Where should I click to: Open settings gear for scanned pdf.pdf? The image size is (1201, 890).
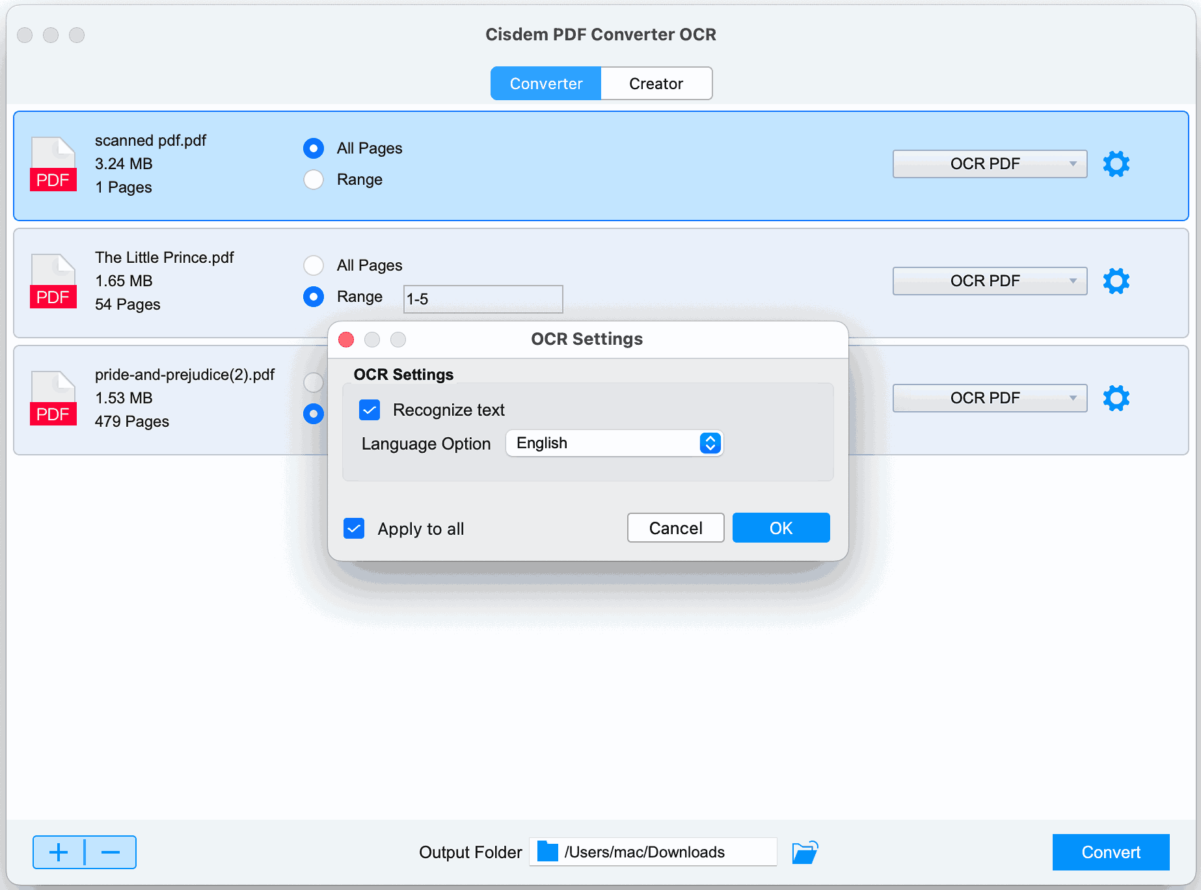tap(1116, 164)
